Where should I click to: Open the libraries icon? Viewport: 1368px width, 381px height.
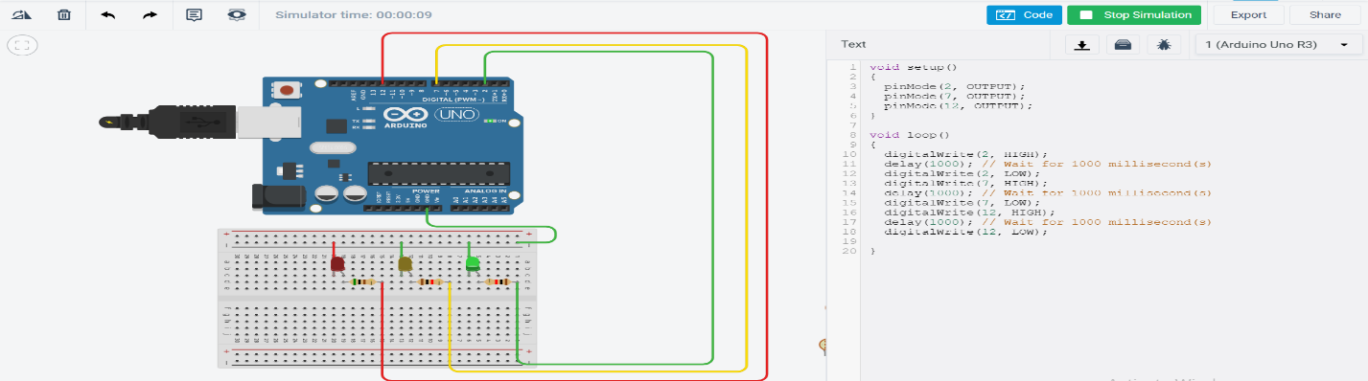1123,45
